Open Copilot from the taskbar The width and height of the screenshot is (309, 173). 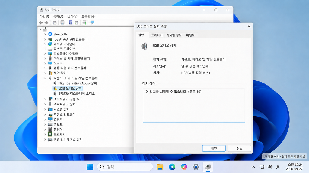coord(184,167)
